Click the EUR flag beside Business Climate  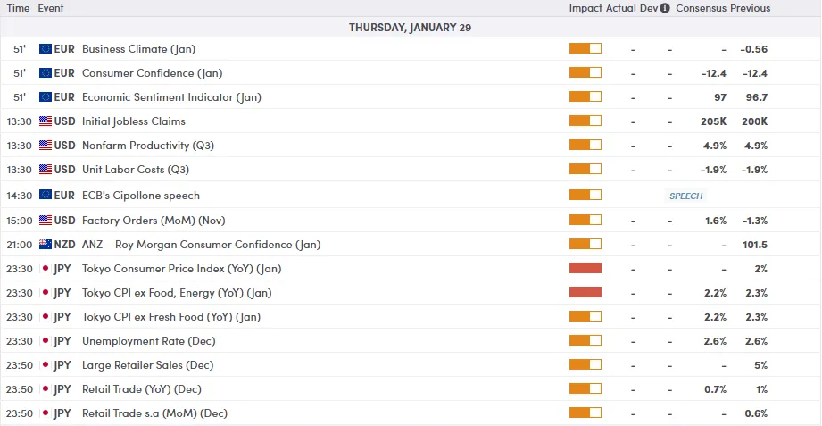tap(45, 49)
